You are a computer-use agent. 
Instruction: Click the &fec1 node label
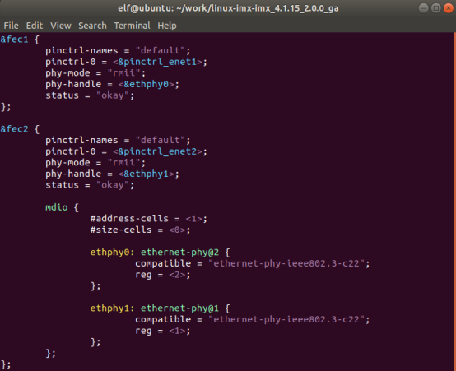point(14,39)
